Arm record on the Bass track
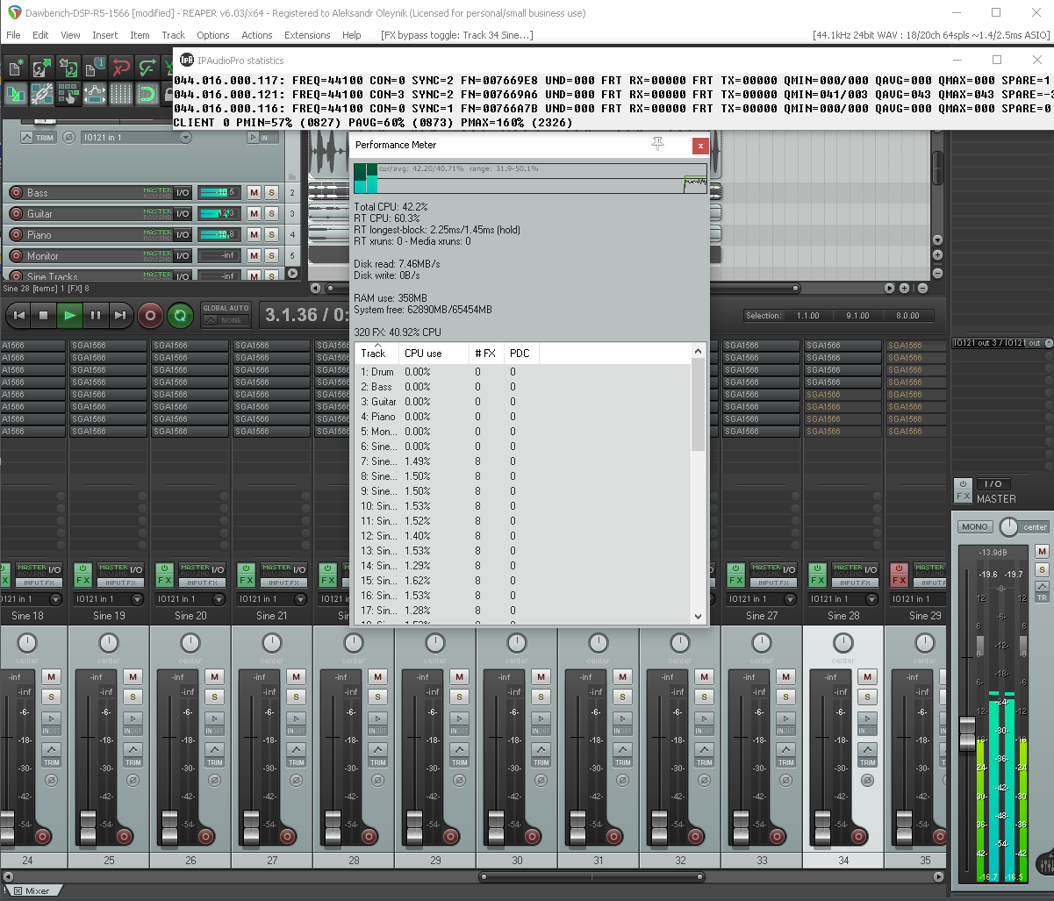This screenshot has height=901, width=1054. [x=16, y=193]
